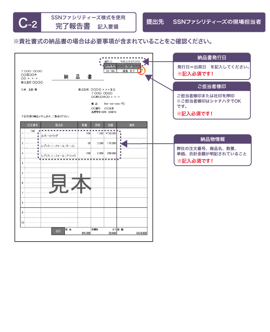The image size is (270, 332).
Task: Click the note about 貴社書式の納品書
Action: 113,41
